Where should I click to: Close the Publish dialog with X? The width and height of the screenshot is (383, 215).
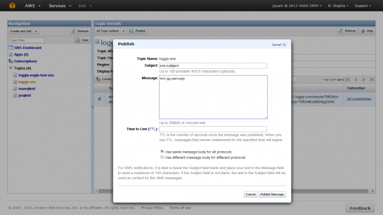pos(285,45)
